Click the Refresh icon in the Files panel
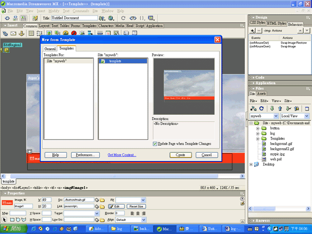Viewport: 312px width, 234px height. click(262, 109)
